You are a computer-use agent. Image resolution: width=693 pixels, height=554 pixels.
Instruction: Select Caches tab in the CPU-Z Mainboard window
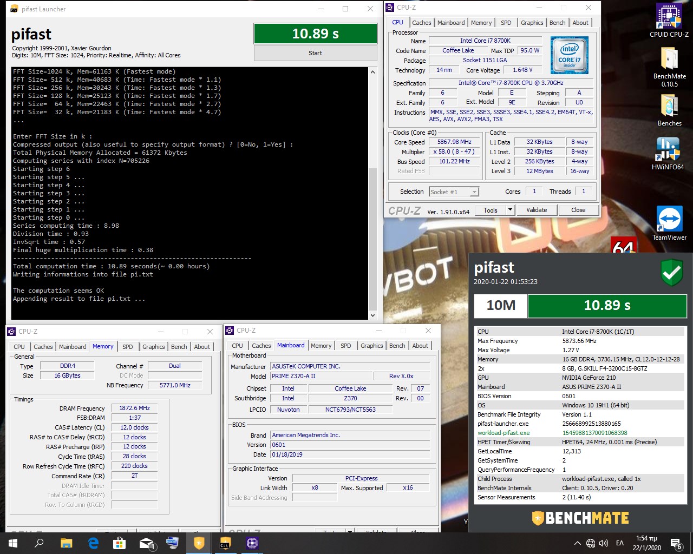[261, 346]
